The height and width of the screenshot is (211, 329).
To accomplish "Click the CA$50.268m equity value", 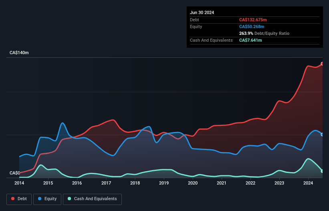I will 252,26.
